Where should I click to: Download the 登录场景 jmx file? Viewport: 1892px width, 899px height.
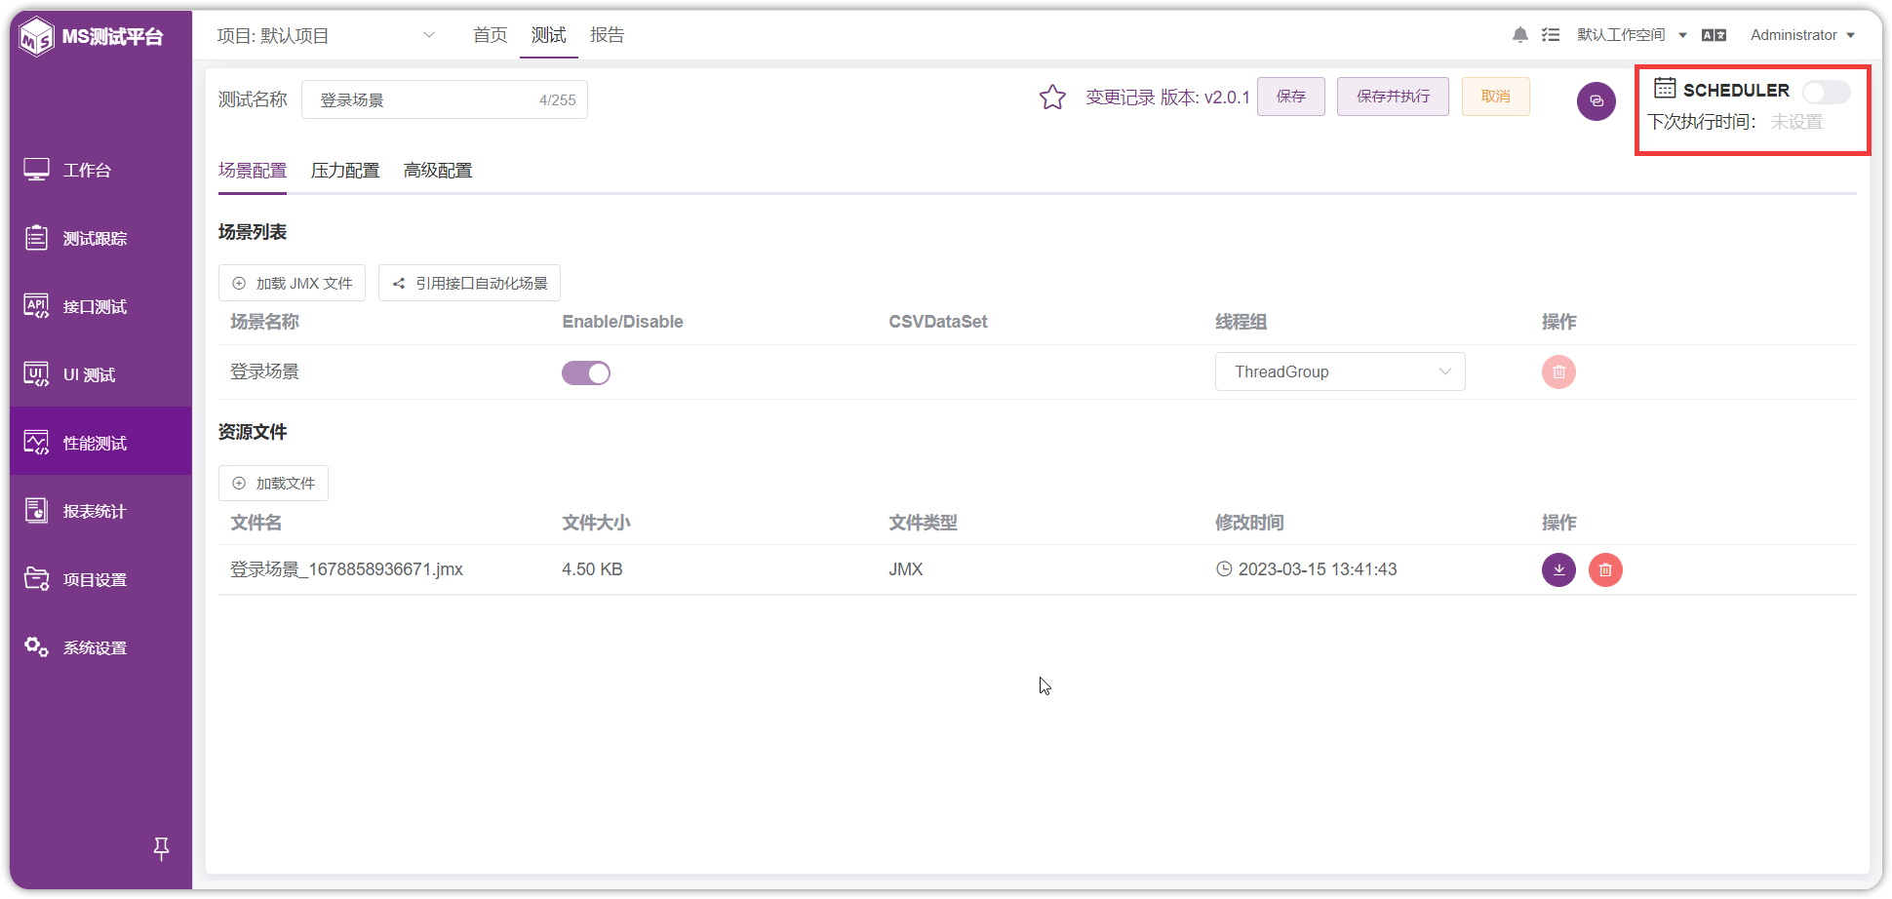tap(1558, 569)
